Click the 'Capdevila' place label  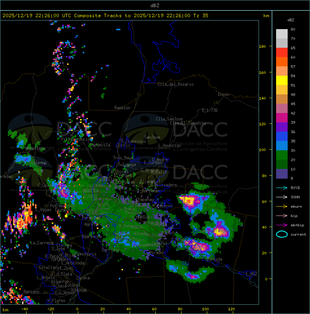point(100,145)
